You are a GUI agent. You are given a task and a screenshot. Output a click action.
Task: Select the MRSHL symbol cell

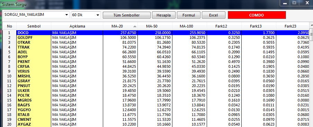34,76
